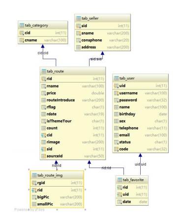Click the tab_favorite table header icon
182x217 pixels.
pyautogui.click(x=120, y=180)
